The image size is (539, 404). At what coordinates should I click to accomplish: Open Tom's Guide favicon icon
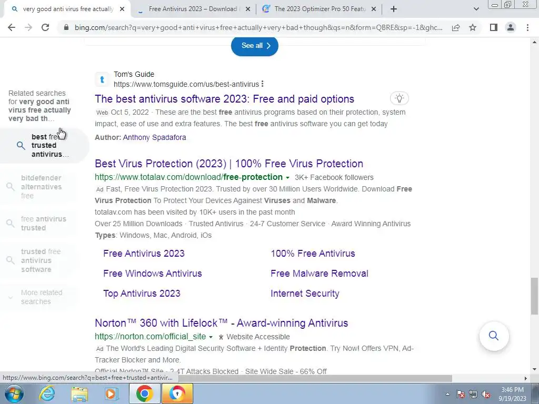tap(102, 79)
